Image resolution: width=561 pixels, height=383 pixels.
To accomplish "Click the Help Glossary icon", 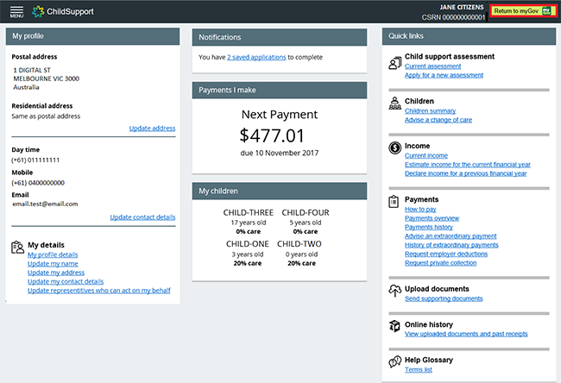I will pyautogui.click(x=394, y=361).
